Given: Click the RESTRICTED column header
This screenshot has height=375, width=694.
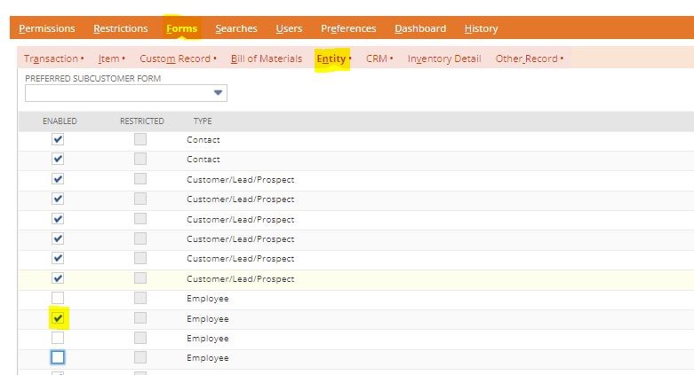Looking at the screenshot, I should [x=141, y=121].
